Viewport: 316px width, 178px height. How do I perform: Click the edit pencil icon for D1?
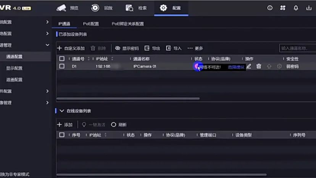tap(249, 66)
